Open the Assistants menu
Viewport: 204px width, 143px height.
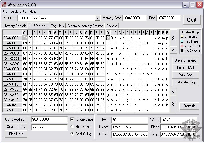tap(19, 12)
